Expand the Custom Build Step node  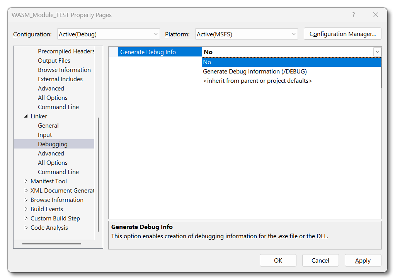pos(26,219)
